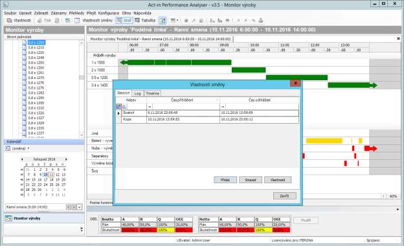
Task: Switch to the Timeline tab in dialog
Action: 152,93
